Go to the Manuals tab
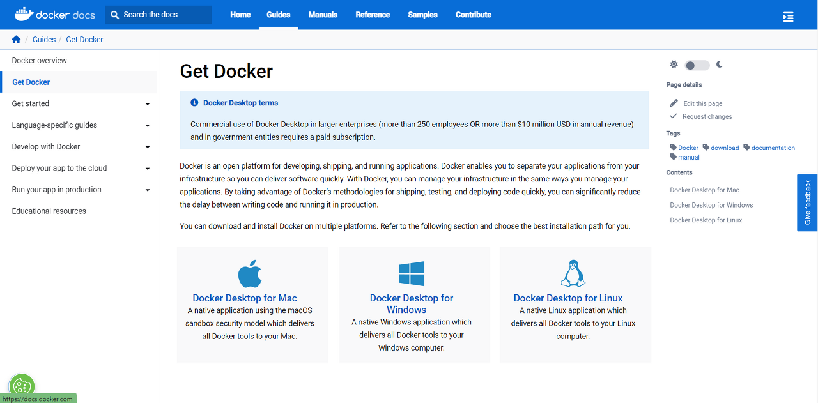The height and width of the screenshot is (403, 818). coord(323,15)
